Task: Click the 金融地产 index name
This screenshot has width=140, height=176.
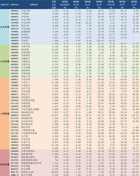Action: point(26,58)
